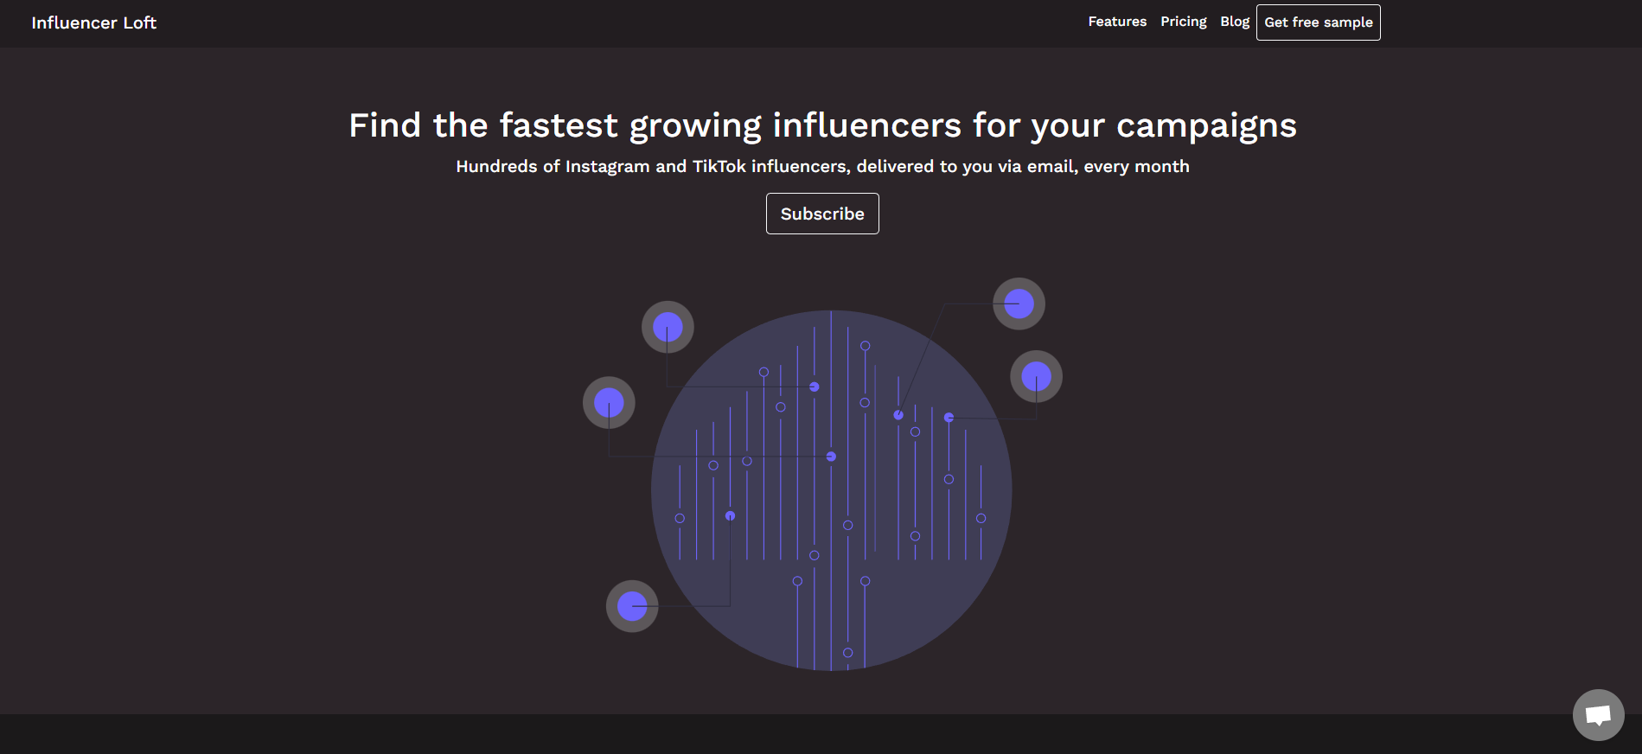The height and width of the screenshot is (754, 1642).
Task: Click the Get free sample button
Action: (1318, 22)
